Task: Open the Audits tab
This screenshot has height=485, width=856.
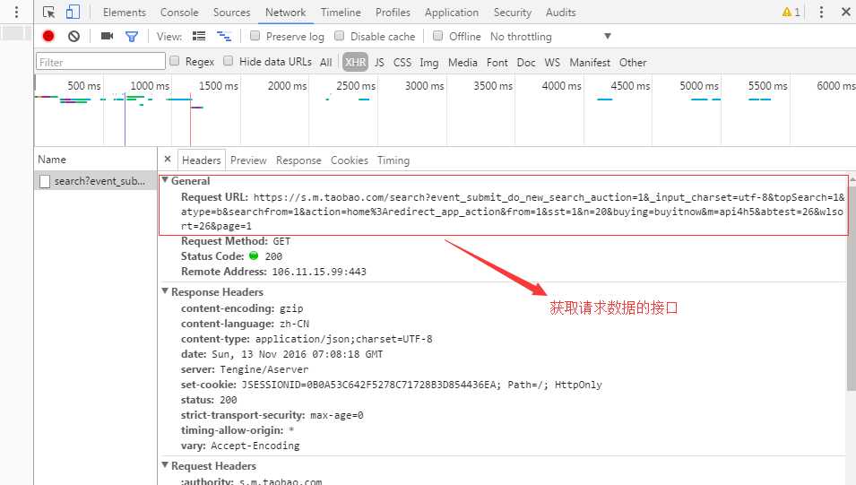Action: 561,12
